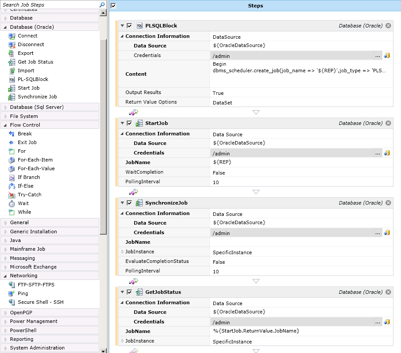Image resolution: width=401 pixels, height=353 pixels.
Task: Collapse the PLSQLBlock step panel
Action: pos(122,26)
